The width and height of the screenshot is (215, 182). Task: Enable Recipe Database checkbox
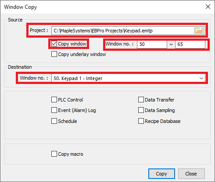pyautogui.click(x=141, y=121)
